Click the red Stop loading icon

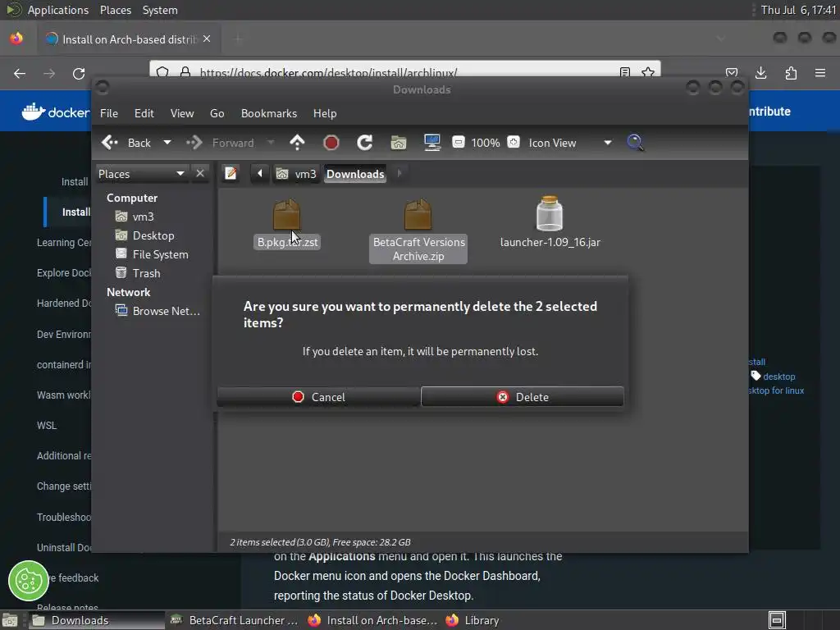tap(331, 143)
